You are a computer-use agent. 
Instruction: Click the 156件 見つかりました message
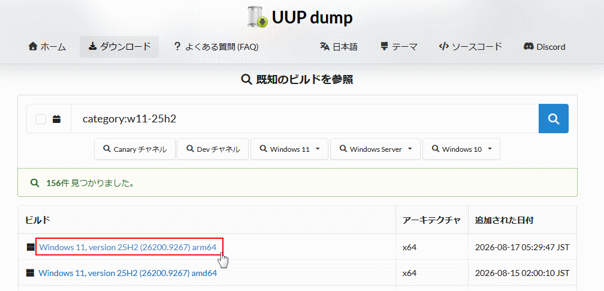tap(90, 183)
